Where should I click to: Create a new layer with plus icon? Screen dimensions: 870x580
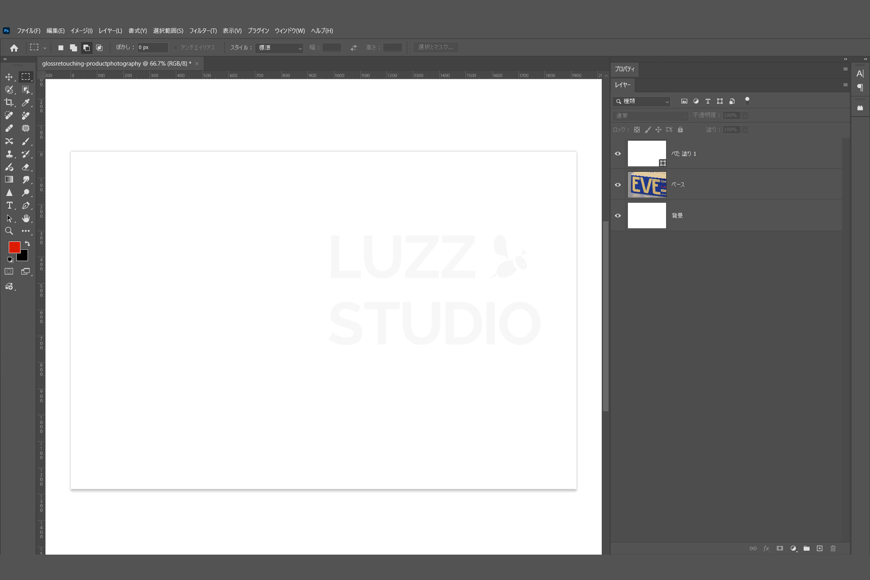(x=820, y=548)
